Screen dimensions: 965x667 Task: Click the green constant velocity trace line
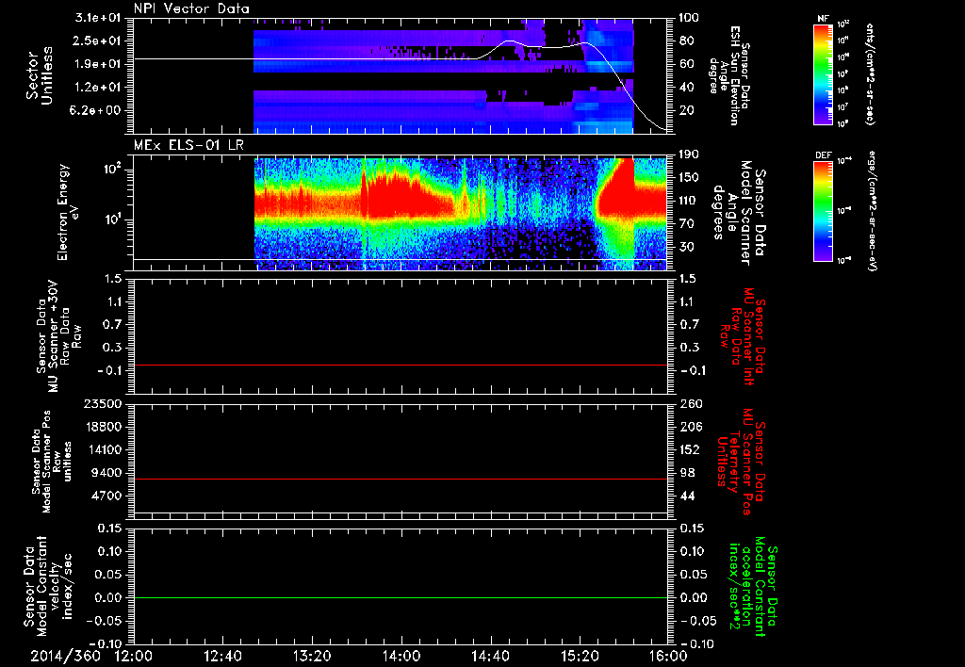[400, 597]
